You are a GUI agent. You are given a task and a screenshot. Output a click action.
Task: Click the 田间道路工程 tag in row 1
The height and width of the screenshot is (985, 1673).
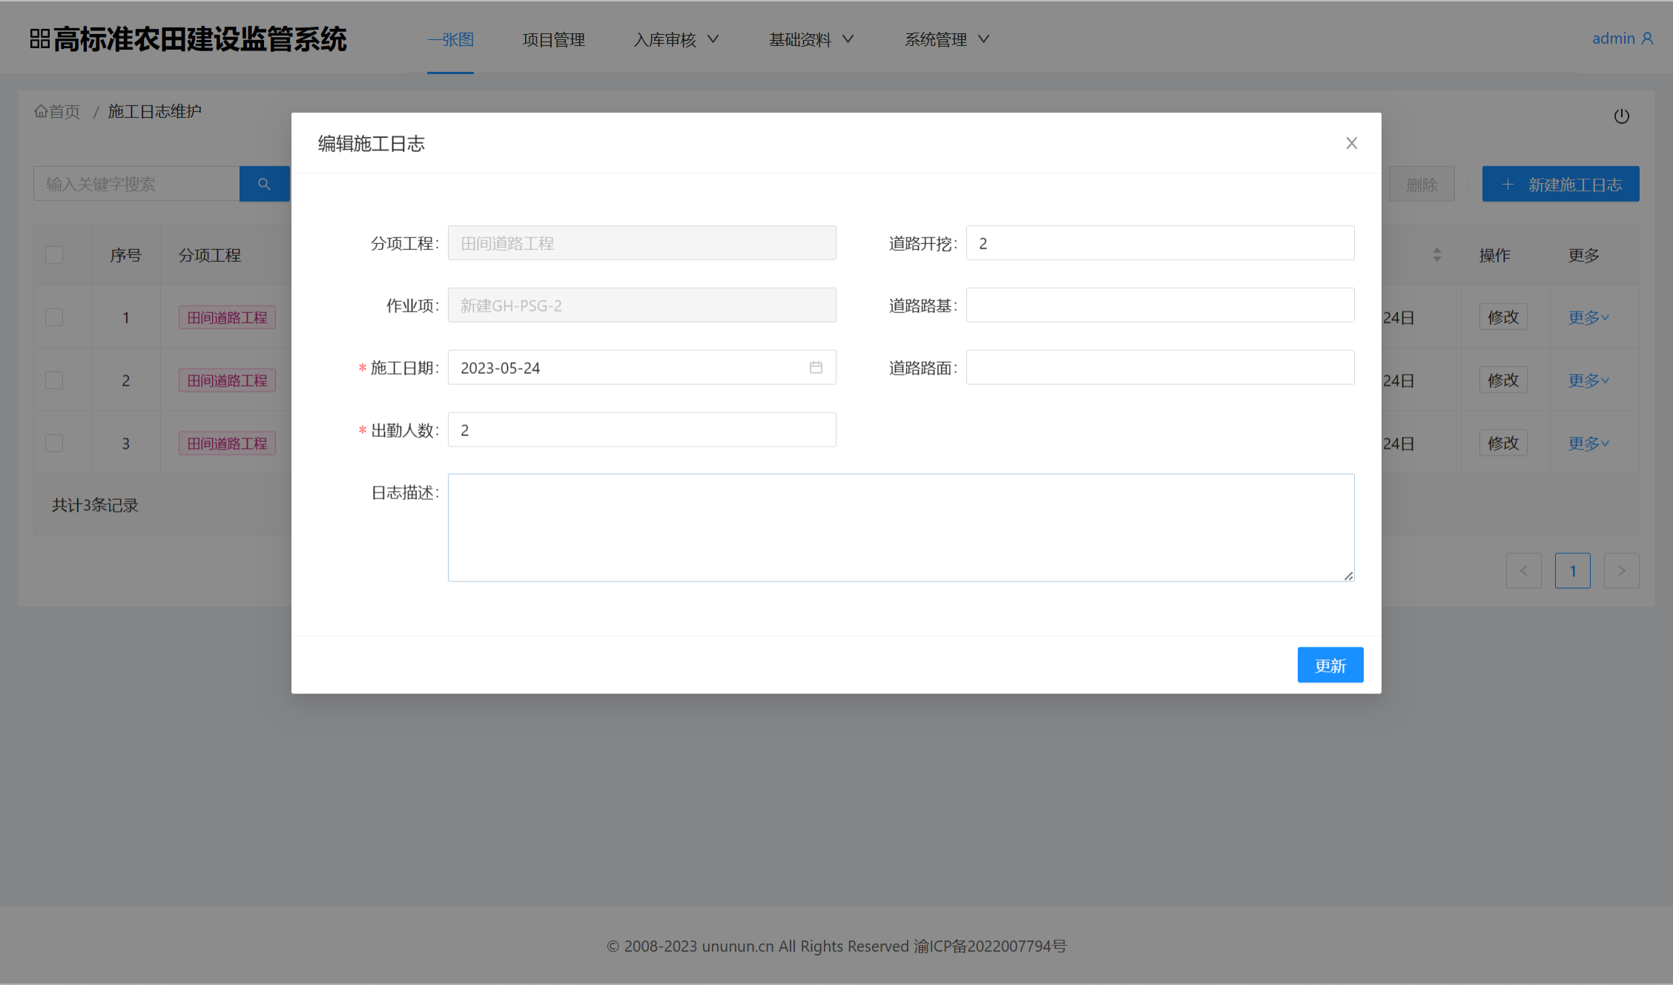click(227, 317)
